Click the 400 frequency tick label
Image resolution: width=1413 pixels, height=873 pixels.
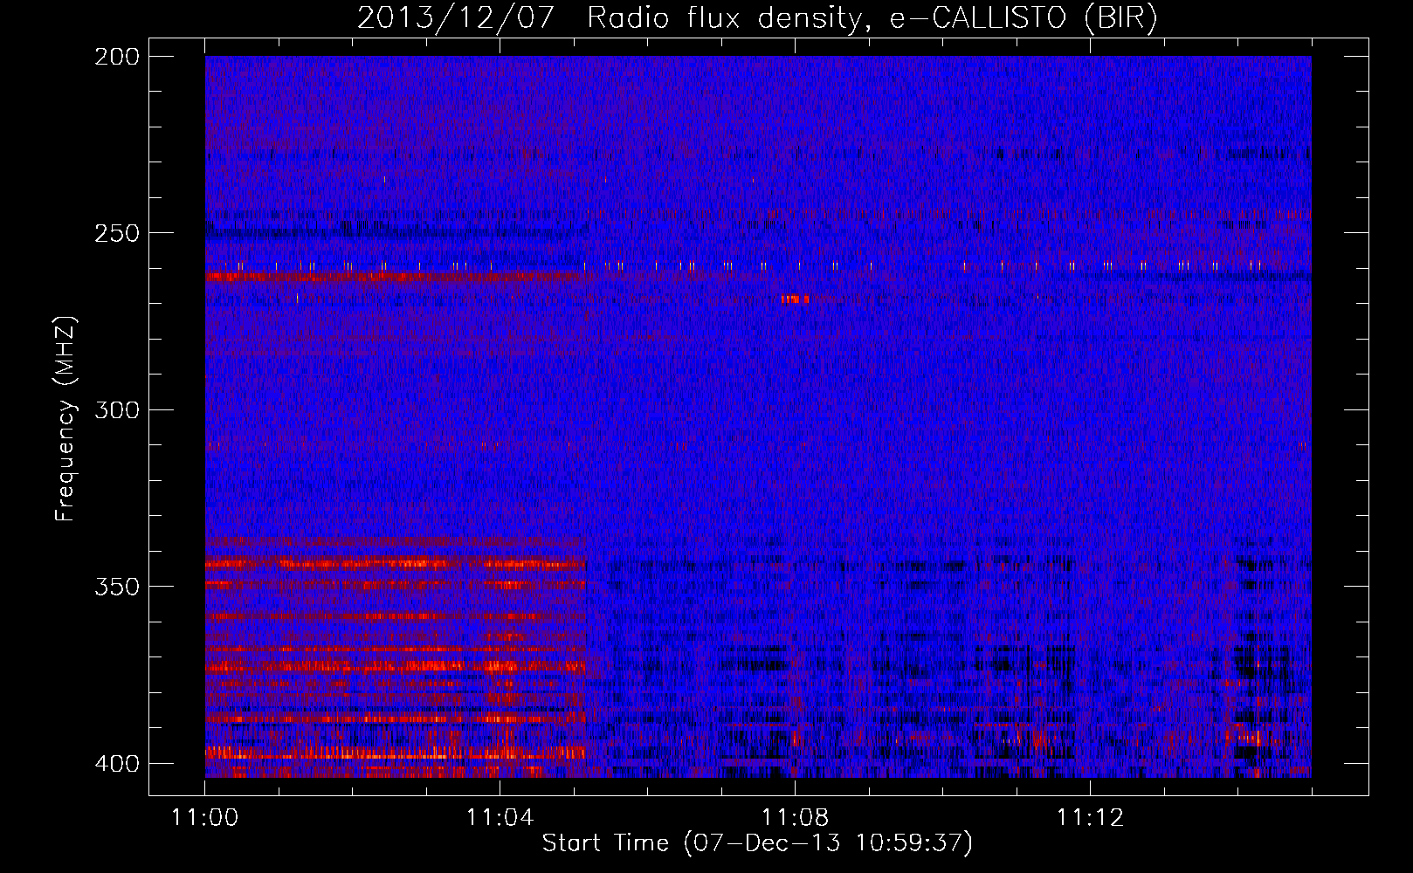tap(116, 763)
